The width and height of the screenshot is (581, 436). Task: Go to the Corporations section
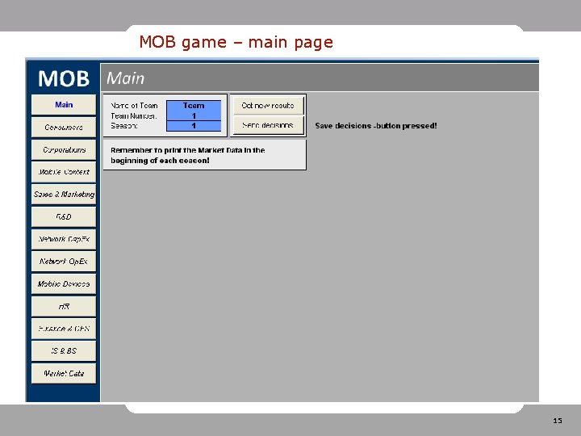point(64,149)
